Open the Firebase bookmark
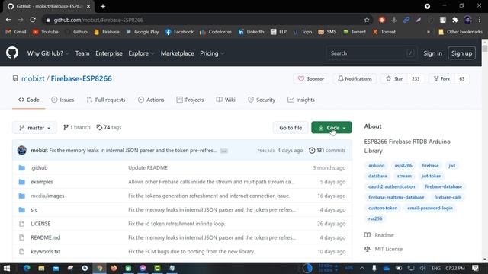 pos(107,32)
